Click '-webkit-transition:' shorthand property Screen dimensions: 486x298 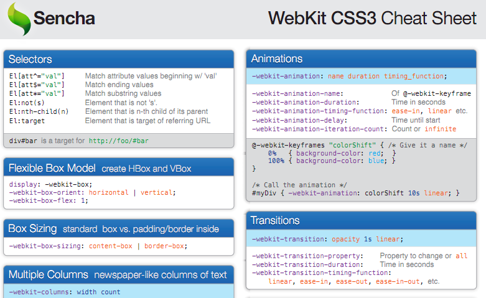pos(289,239)
